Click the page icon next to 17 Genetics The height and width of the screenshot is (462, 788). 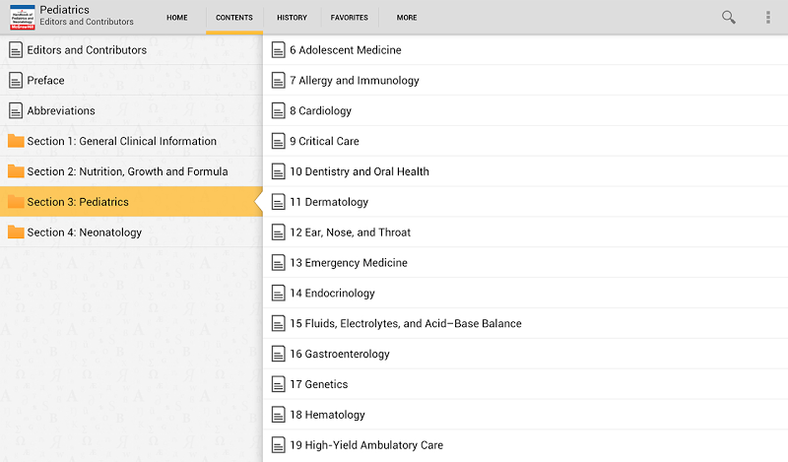click(x=279, y=385)
